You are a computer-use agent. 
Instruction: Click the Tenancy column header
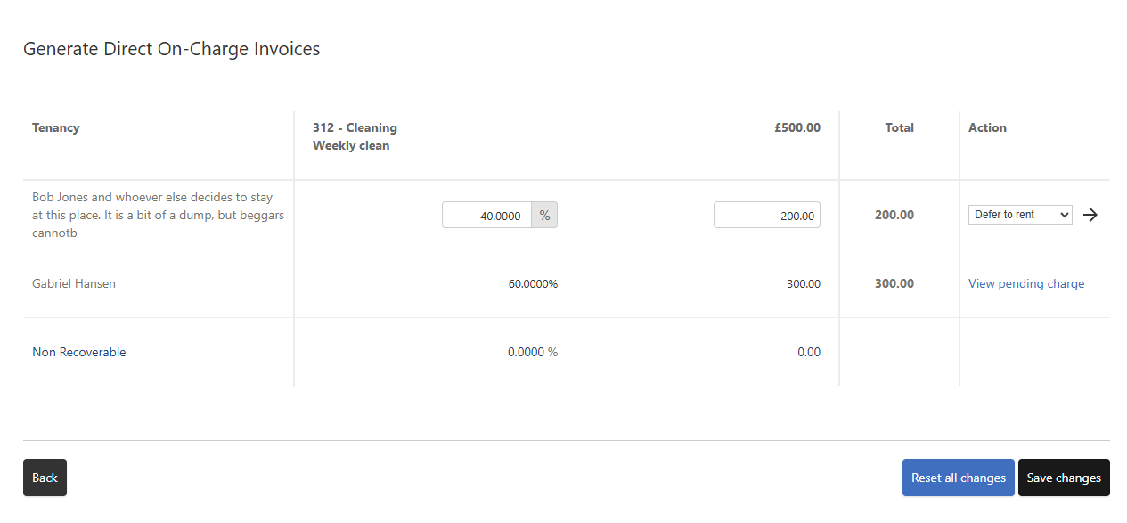coord(56,127)
